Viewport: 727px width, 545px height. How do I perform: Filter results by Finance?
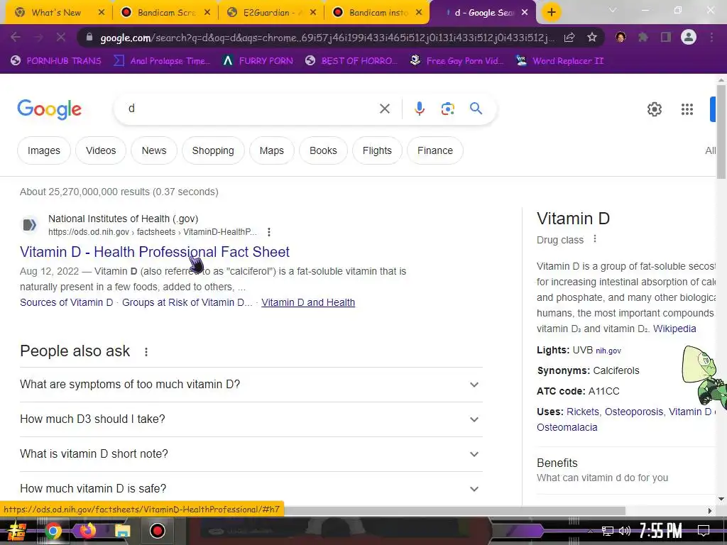click(x=435, y=150)
